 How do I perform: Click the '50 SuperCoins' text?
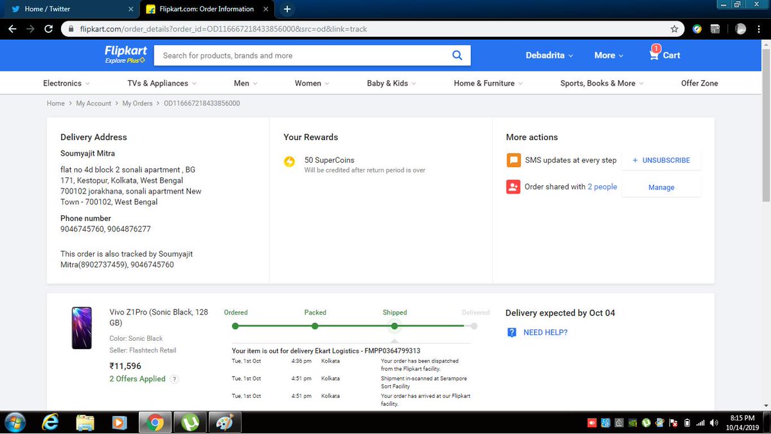330,160
